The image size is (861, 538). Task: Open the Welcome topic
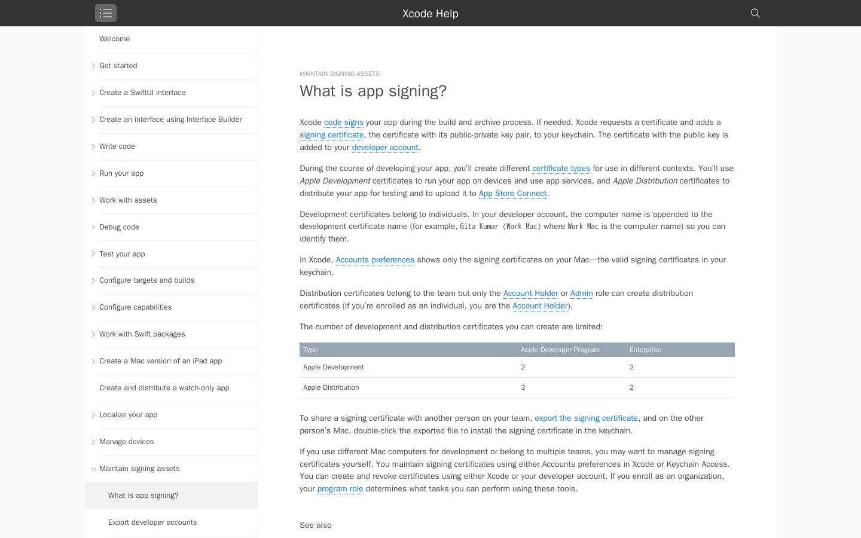[x=114, y=39]
